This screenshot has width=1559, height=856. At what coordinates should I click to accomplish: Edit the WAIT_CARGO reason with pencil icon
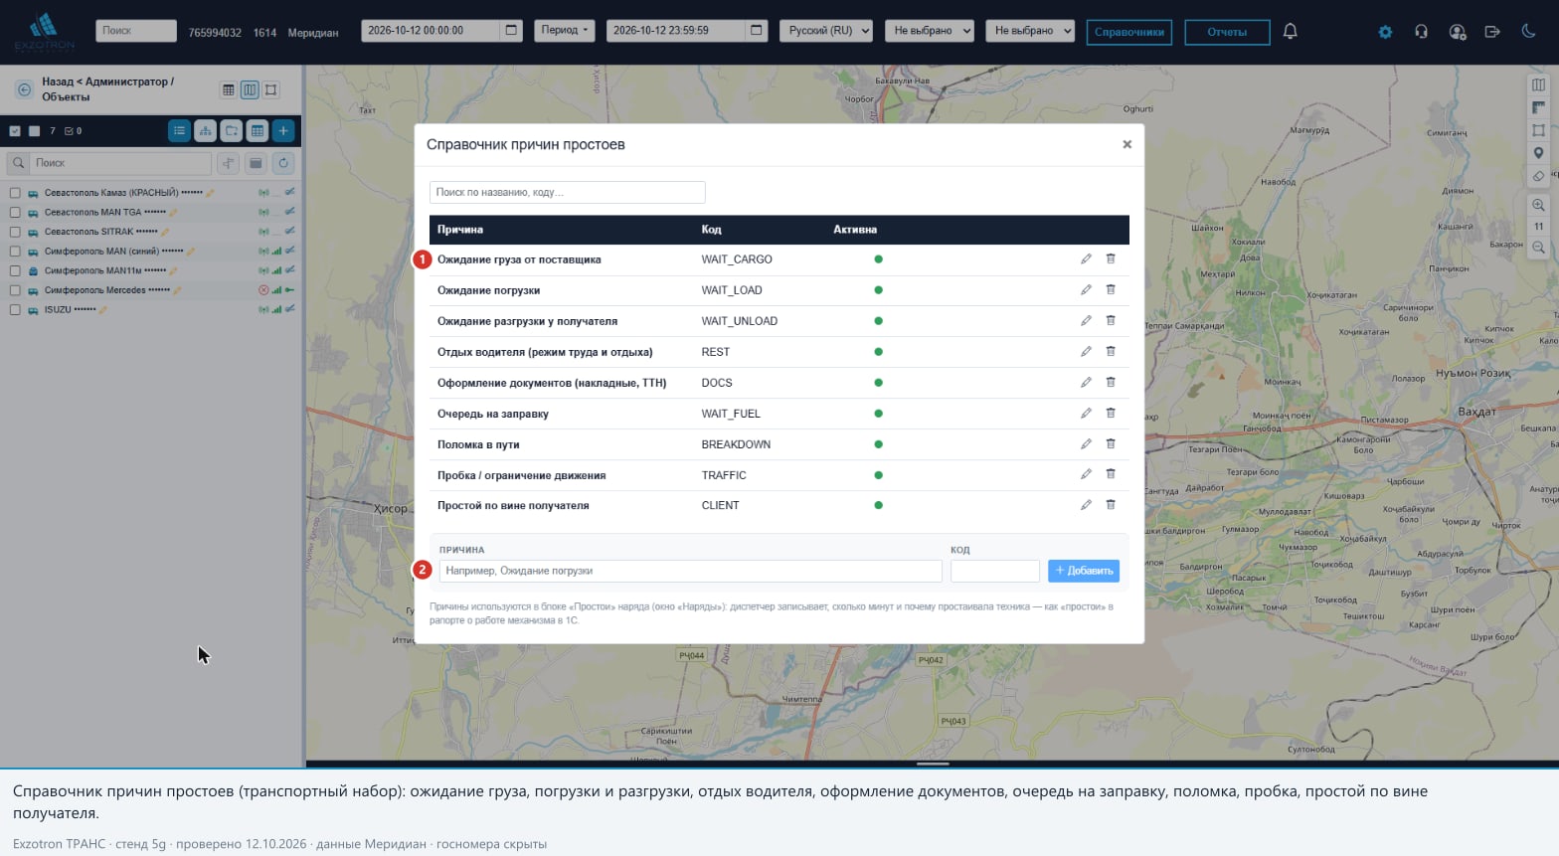pos(1086,259)
